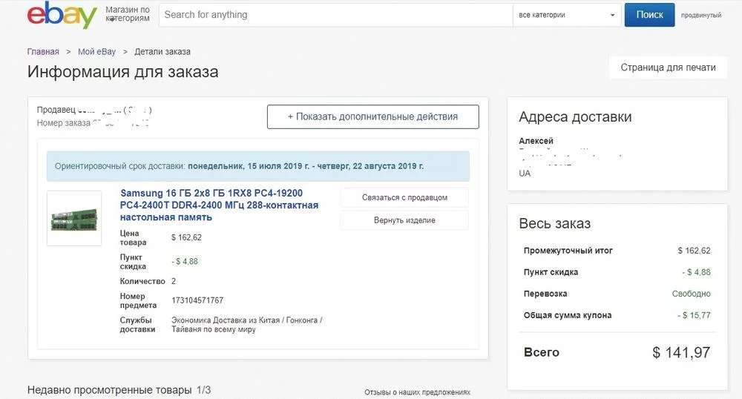The width and height of the screenshot is (742, 399).
Task: Open the Samsung 16 ГБ product title link
Action: pos(219,205)
